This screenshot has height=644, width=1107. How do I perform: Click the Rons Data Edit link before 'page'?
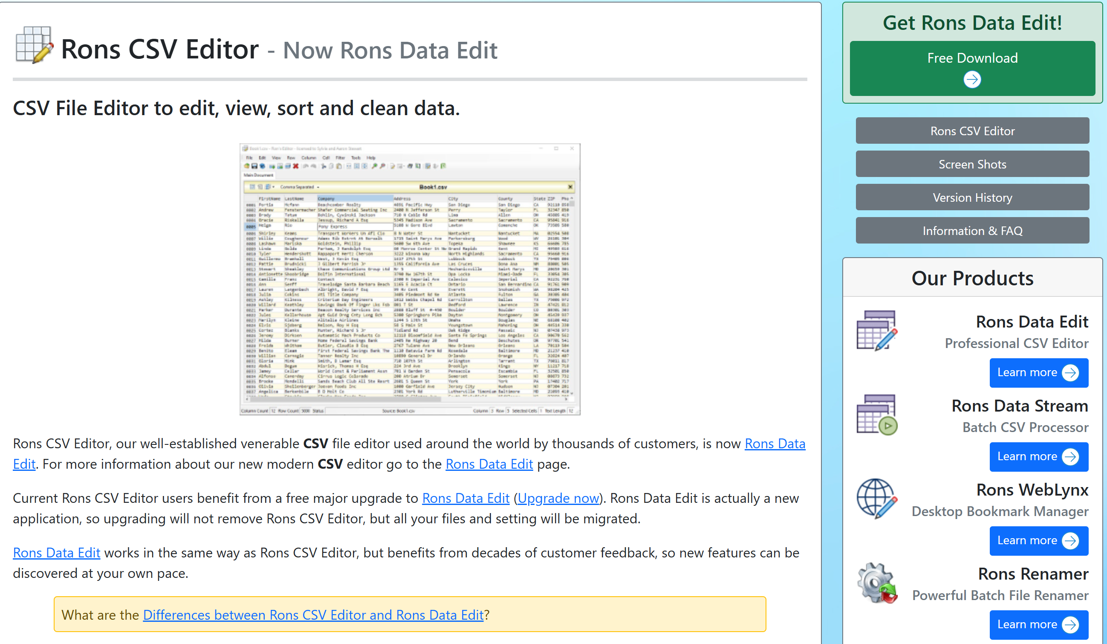tap(489, 464)
